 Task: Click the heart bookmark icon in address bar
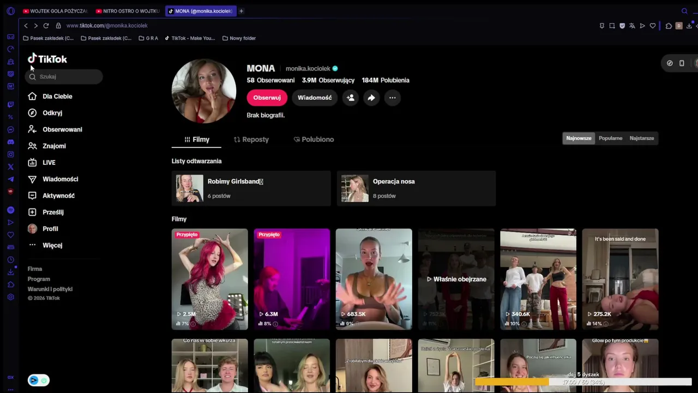click(652, 26)
